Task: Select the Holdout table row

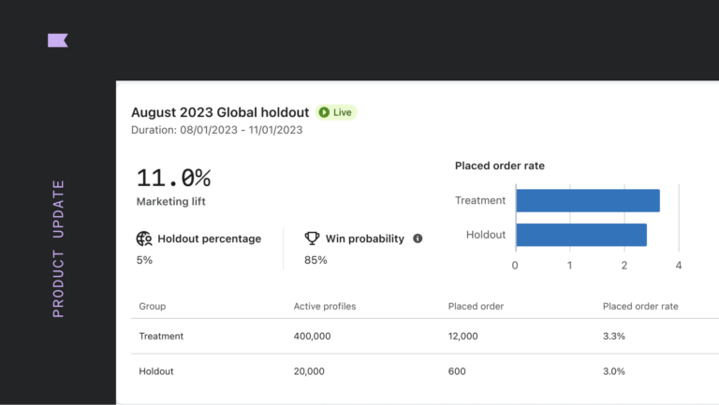Action: tap(425, 371)
